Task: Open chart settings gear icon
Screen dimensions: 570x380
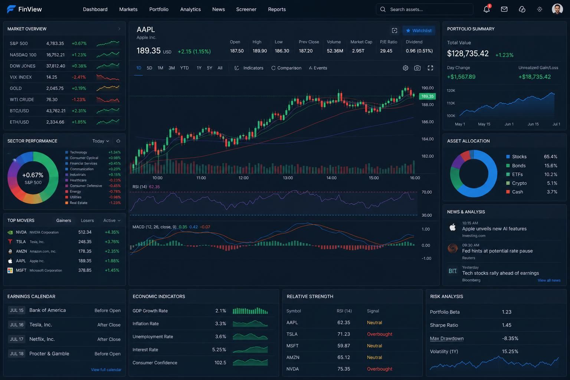Action: pyautogui.click(x=406, y=68)
